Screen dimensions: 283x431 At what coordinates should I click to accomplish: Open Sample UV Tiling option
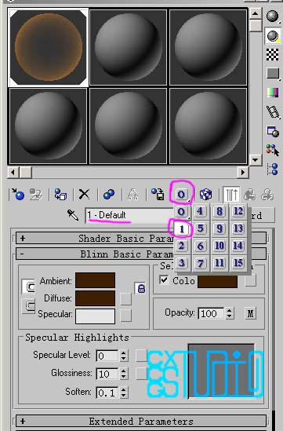coord(272,73)
